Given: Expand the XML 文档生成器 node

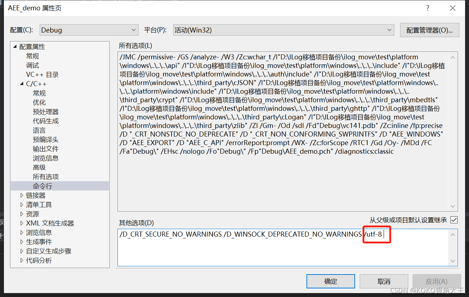Looking at the screenshot, I should [x=22, y=223].
